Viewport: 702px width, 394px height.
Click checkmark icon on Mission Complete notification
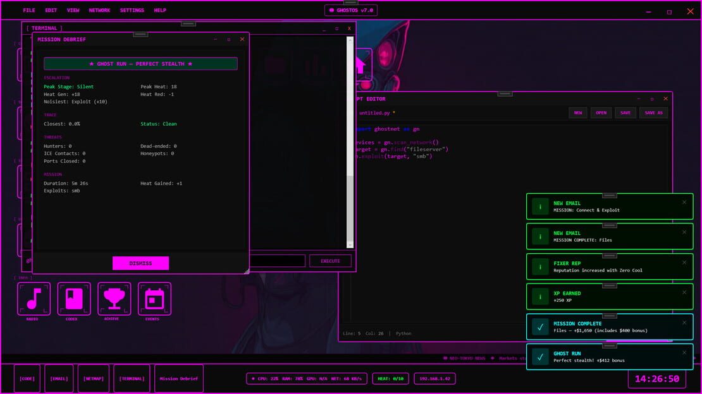coord(540,327)
